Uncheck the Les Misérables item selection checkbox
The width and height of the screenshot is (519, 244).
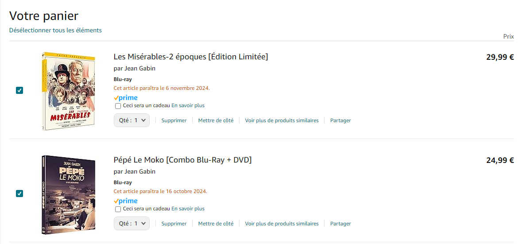tap(19, 90)
